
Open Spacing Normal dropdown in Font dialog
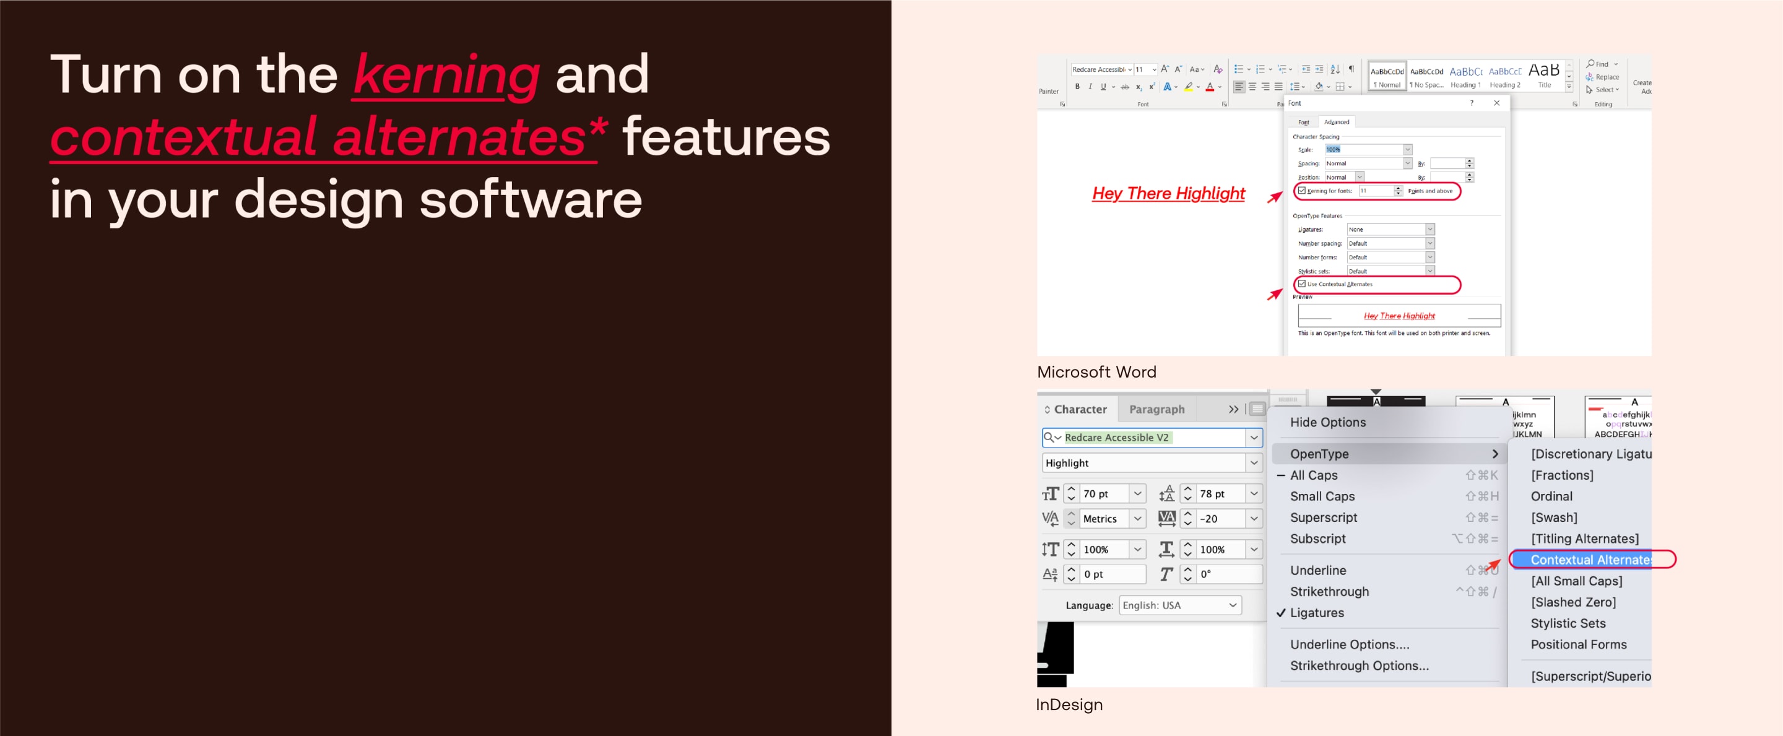tap(1408, 163)
